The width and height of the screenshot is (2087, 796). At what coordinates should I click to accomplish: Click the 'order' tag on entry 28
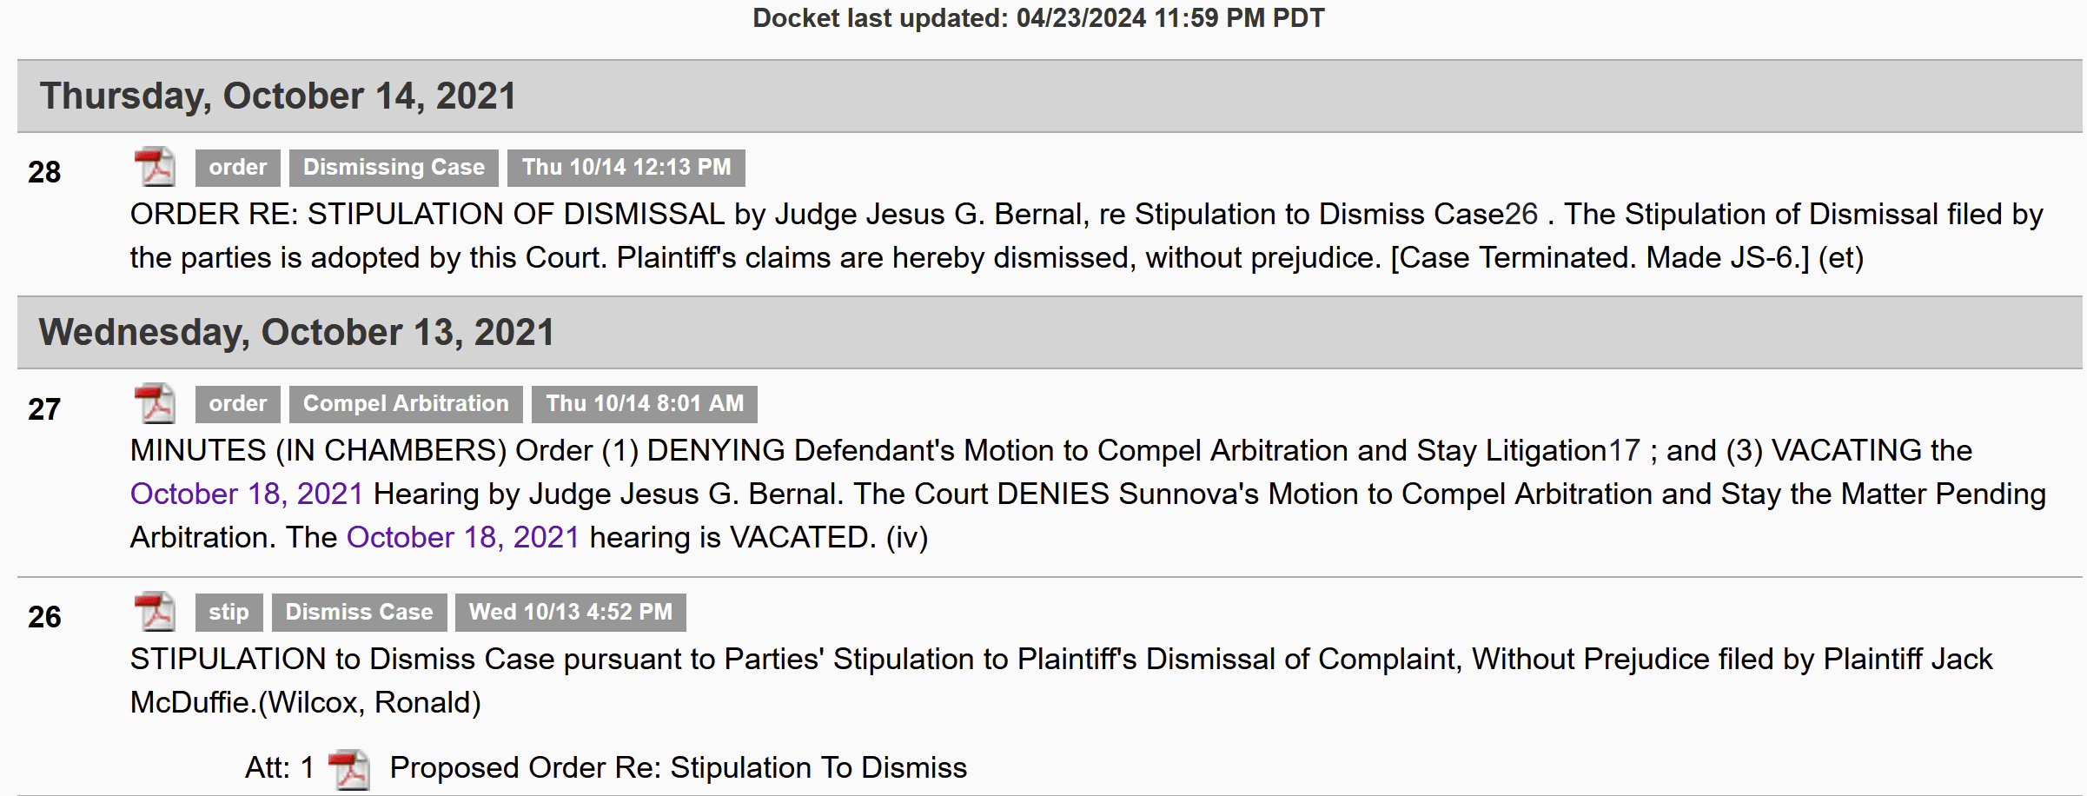point(237,168)
